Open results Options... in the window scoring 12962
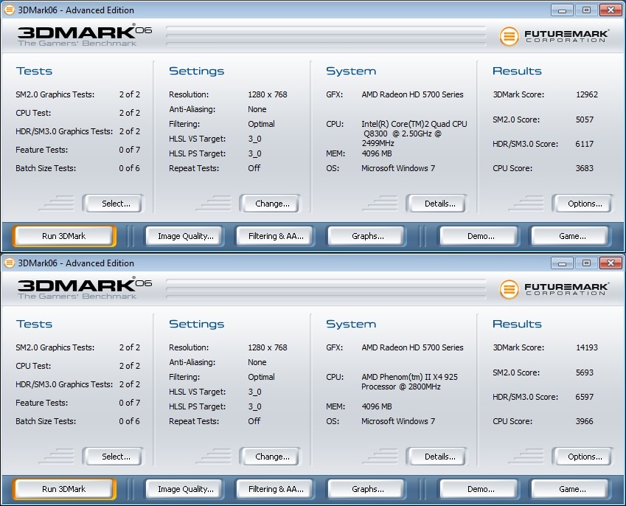Image resolution: width=626 pixels, height=506 pixels. (582, 204)
